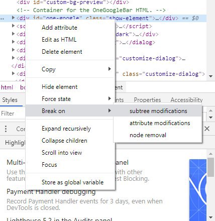This screenshot has height=221, width=215.
Task: Click the styles pane up arrow
Action: pos(211,111)
